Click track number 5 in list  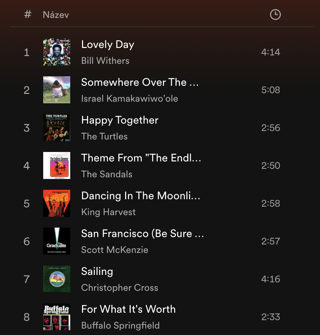(27, 204)
